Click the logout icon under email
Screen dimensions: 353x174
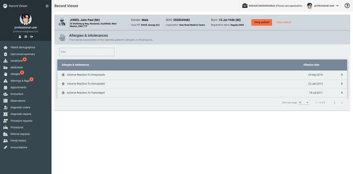[x=31, y=37]
